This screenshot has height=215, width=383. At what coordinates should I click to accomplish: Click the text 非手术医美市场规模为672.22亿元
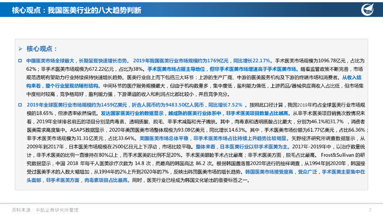[x=77, y=69]
